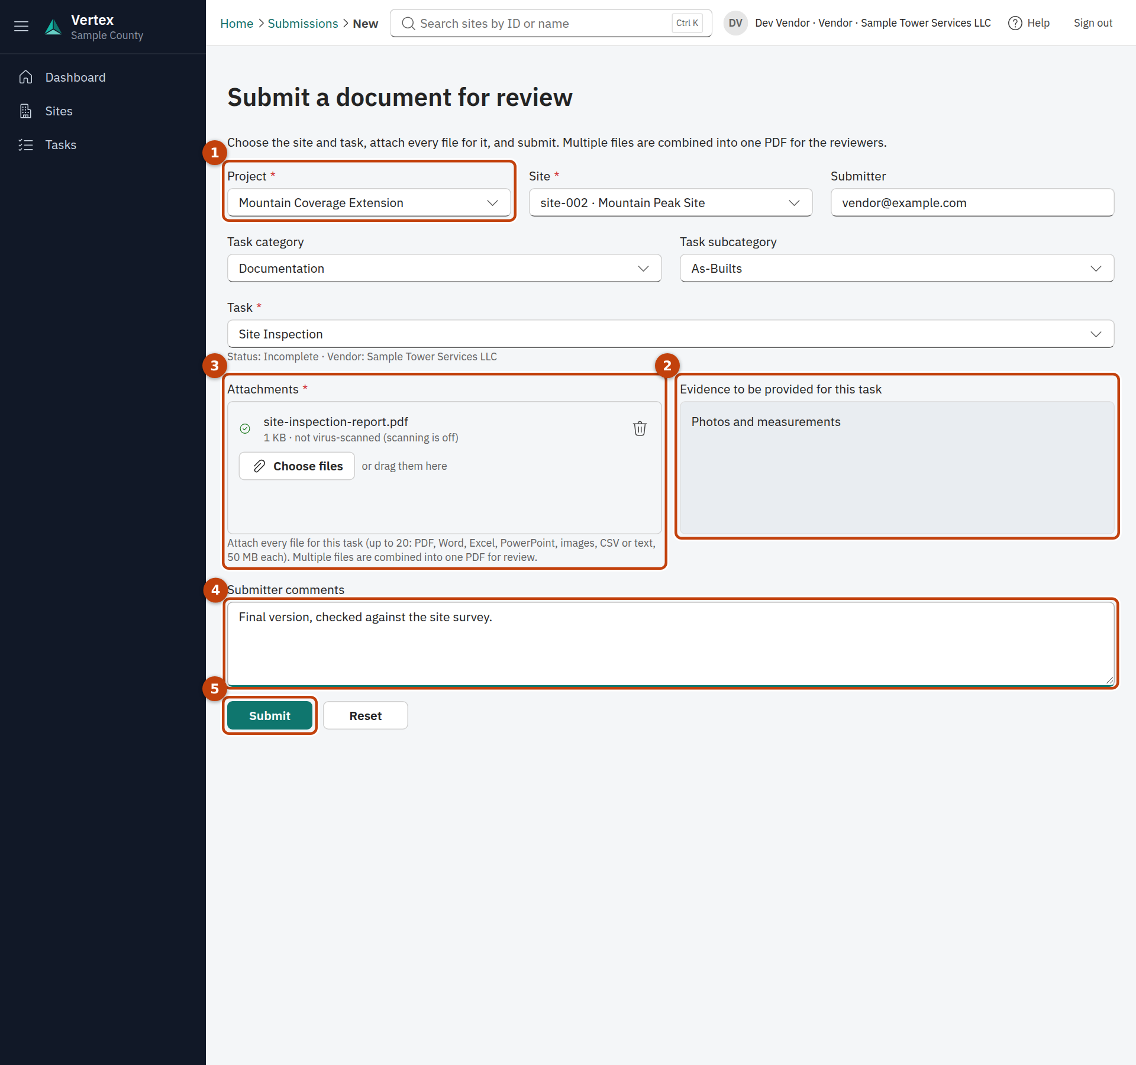Click the search magnifier icon
The width and height of the screenshot is (1136, 1065).
(x=408, y=24)
